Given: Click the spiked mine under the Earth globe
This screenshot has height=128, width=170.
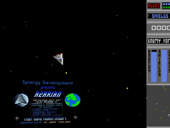Looking at the screenshot, I should pos(75,117).
